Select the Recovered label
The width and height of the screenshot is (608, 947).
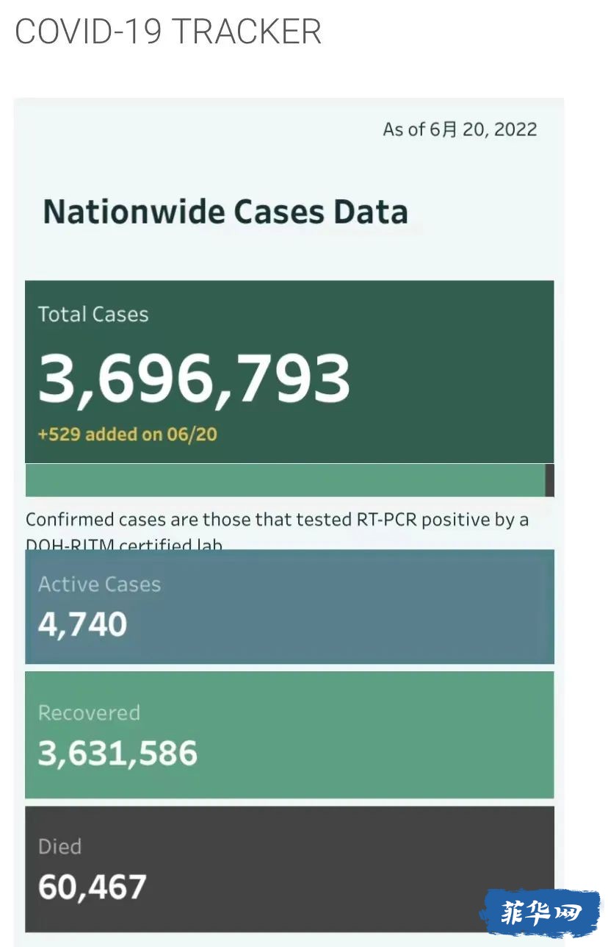pyautogui.click(x=89, y=713)
